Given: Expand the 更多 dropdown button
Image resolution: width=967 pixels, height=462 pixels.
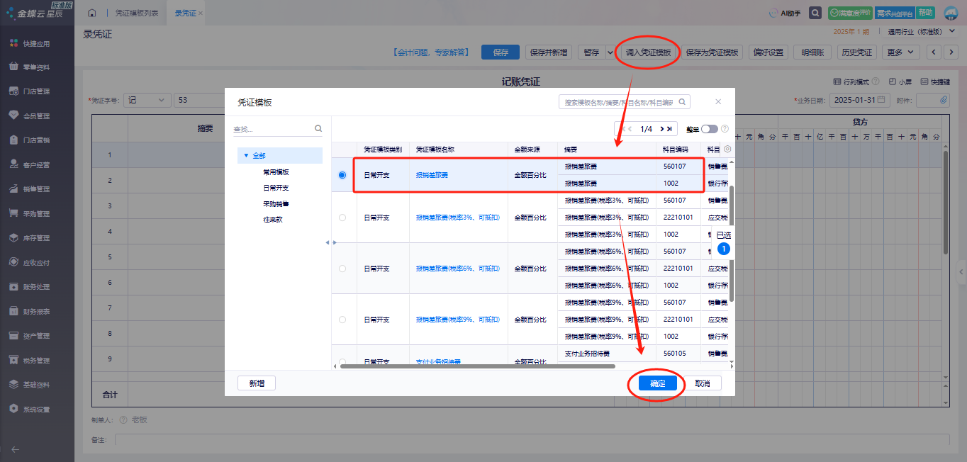Looking at the screenshot, I should (x=902, y=52).
